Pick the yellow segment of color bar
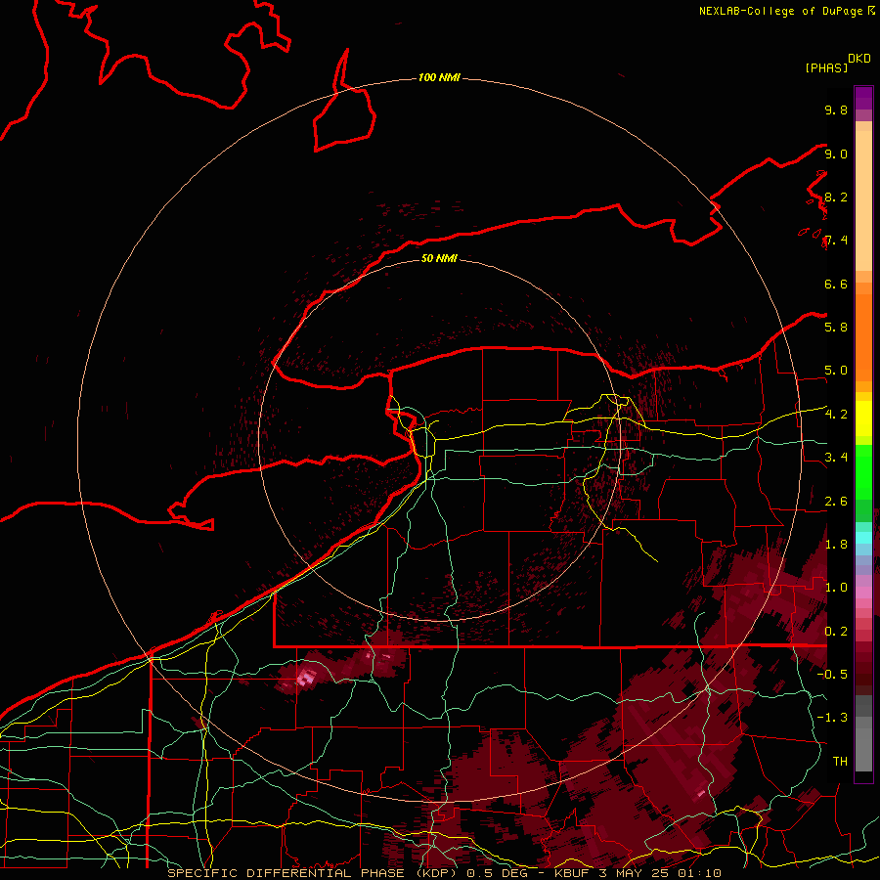 863,418
